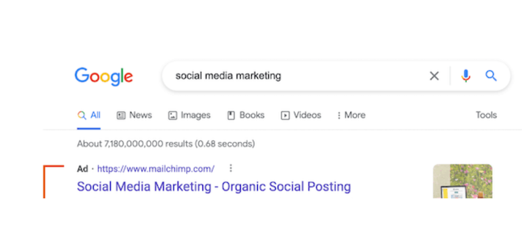Expand the More search categories menu
Viewport: 522px width, 239px height.
pos(351,115)
